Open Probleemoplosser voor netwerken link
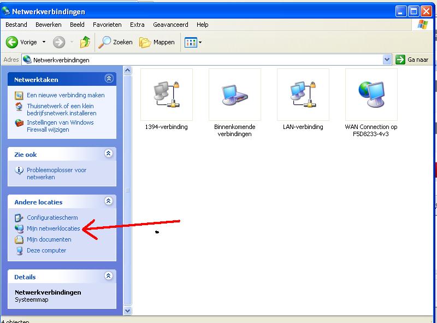Screen dimensions: 437x323 [57, 174]
